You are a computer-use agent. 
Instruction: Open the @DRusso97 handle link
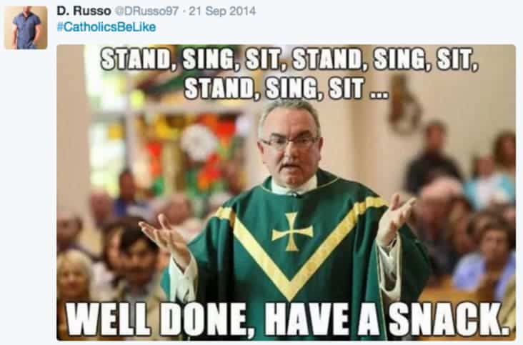(x=147, y=11)
